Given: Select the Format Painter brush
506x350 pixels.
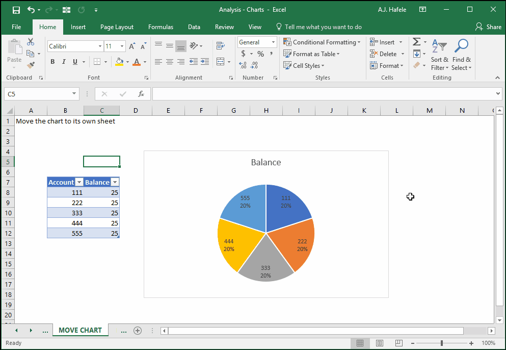Looking at the screenshot, I should (x=31, y=65).
